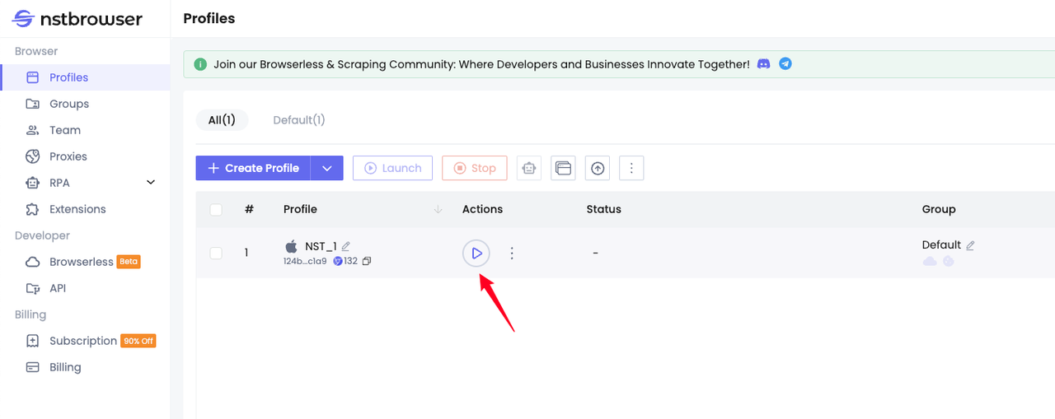
Task: Click the cloud sync icon under Default
Action: (x=930, y=261)
